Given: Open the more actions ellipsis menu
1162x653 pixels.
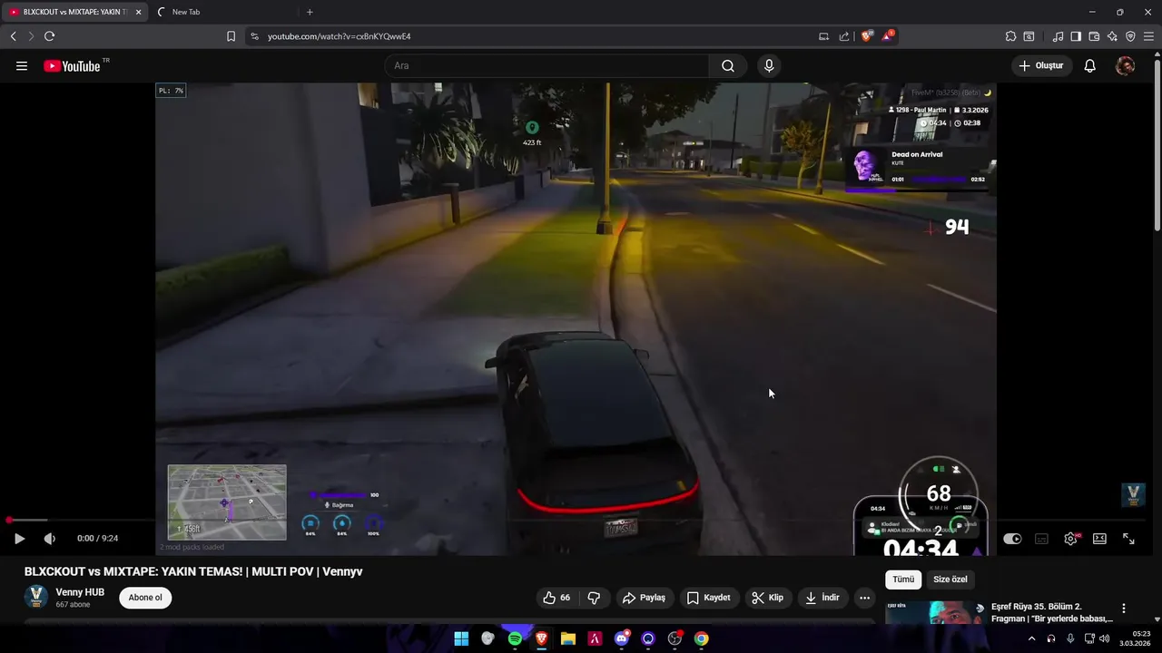Looking at the screenshot, I should pyautogui.click(x=864, y=598).
